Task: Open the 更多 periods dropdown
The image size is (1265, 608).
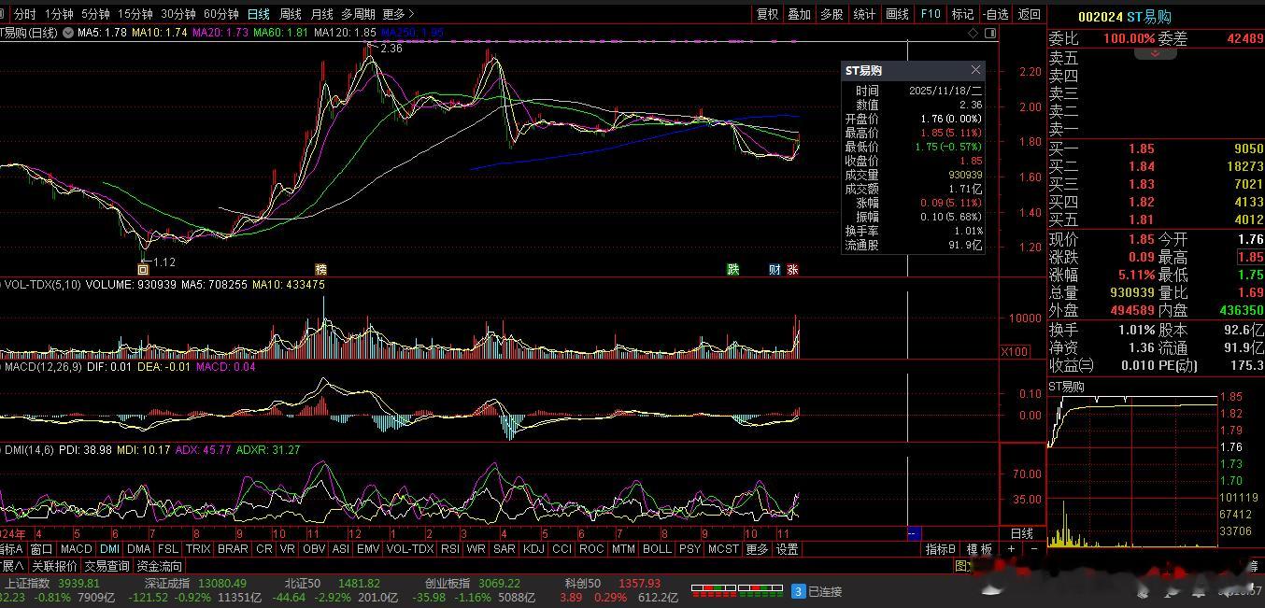Action: click(398, 14)
